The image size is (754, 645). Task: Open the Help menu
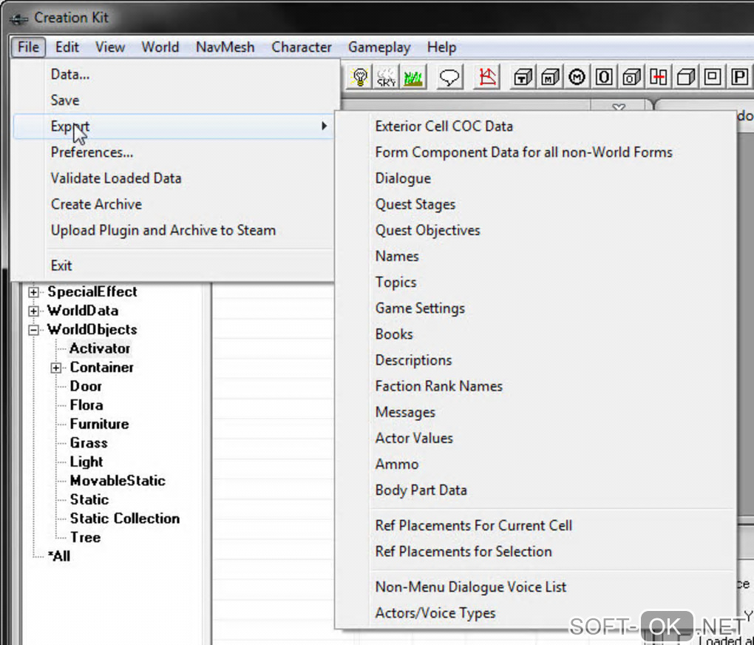[x=441, y=47]
